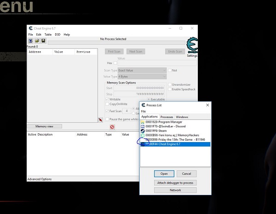Click the Discord process icon
Screen dimensions: 276x214
click(x=143, y=126)
